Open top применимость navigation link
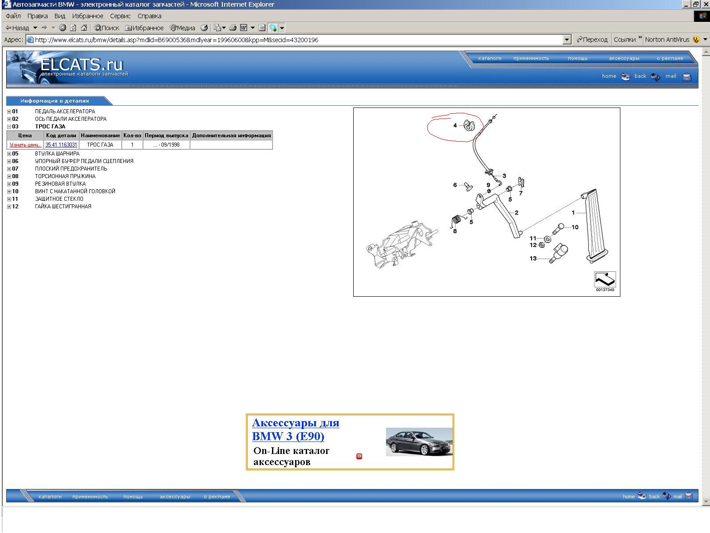 pyautogui.click(x=531, y=58)
